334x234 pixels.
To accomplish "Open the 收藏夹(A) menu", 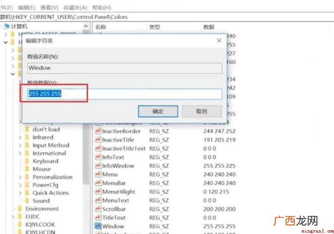I will pos(75,7).
